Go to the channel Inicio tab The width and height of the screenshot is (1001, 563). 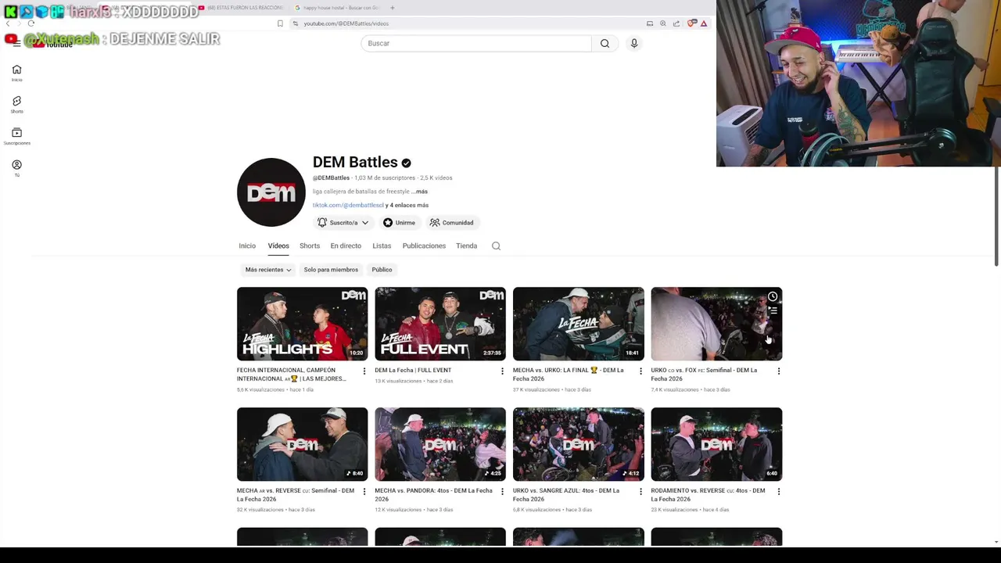point(247,246)
